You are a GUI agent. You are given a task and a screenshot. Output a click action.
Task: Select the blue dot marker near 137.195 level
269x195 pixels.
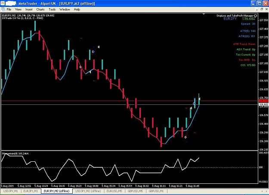point(93,52)
